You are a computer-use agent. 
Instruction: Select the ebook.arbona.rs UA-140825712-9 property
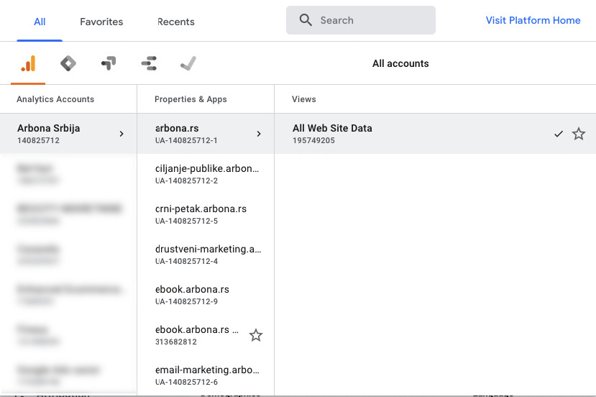tap(206, 295)
